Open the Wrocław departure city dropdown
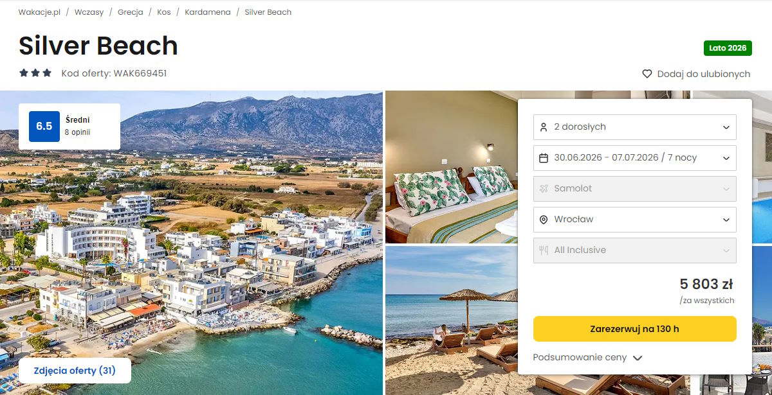Screen dimensions: 772x395 click(634, 220)
